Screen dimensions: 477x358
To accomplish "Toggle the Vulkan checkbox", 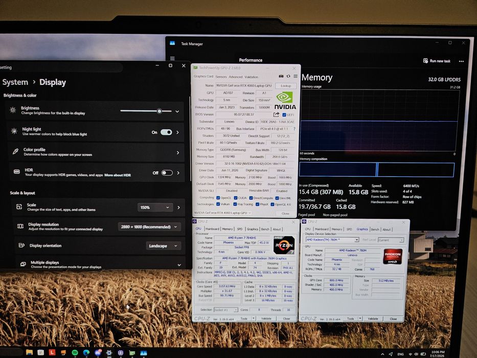I will [x=218, y=204].
